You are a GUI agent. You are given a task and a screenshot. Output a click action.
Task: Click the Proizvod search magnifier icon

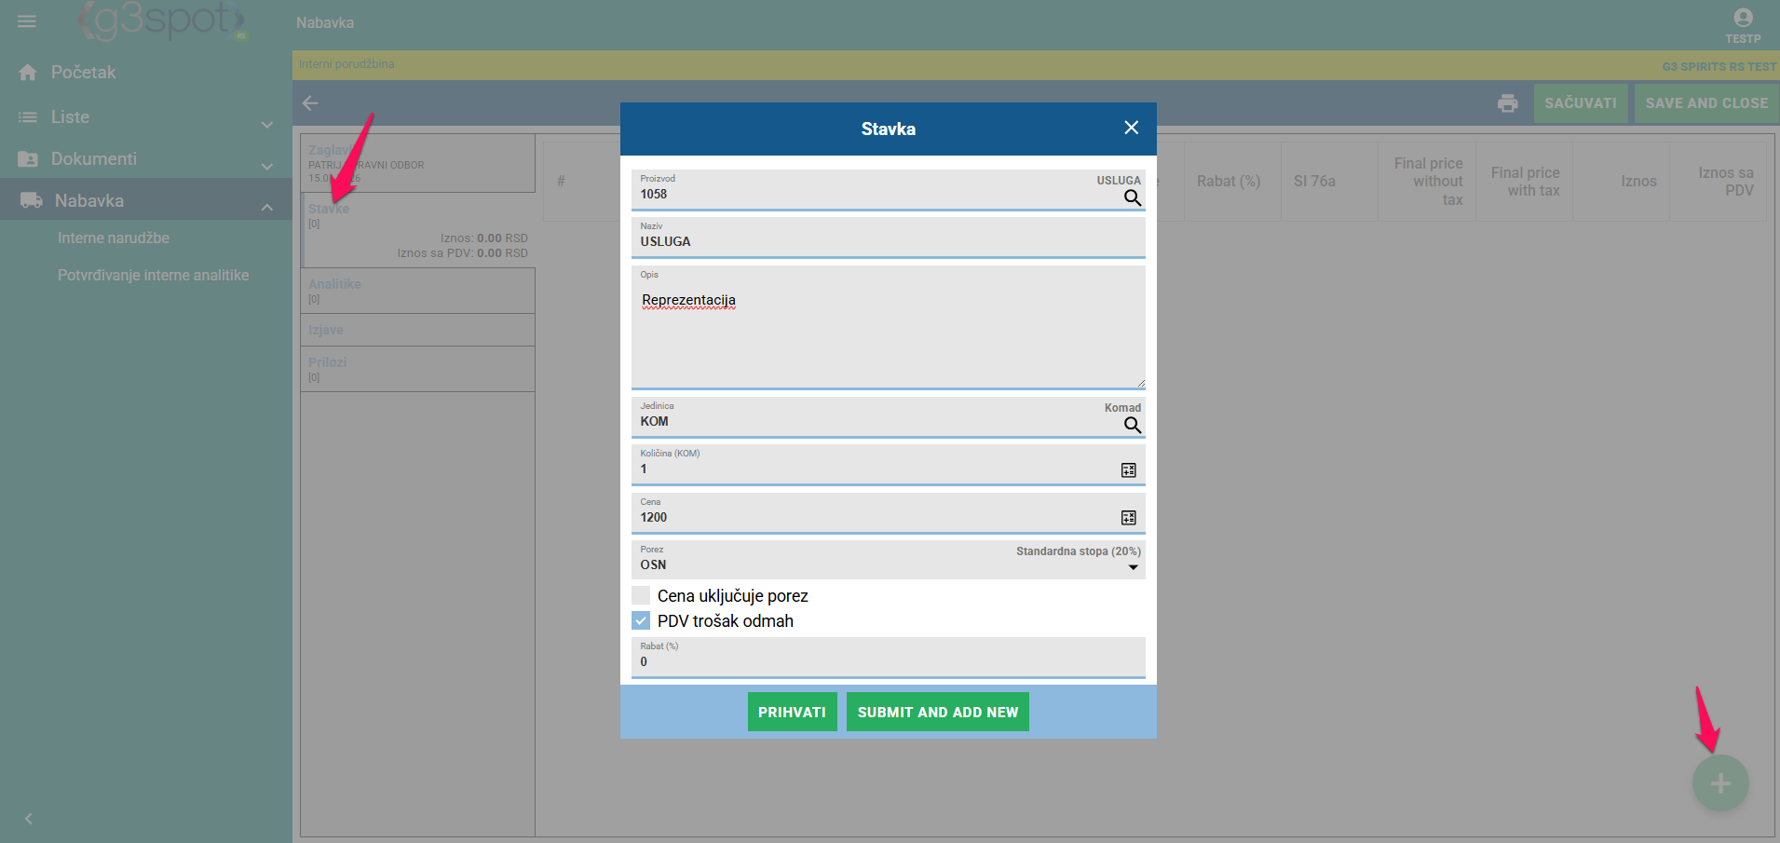coord(1132,197)
